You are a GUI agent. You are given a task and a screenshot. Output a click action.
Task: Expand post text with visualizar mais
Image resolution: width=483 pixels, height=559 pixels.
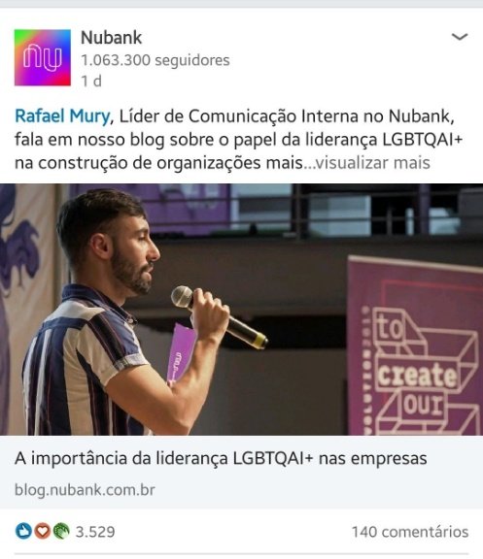click(x=373, y=163)
